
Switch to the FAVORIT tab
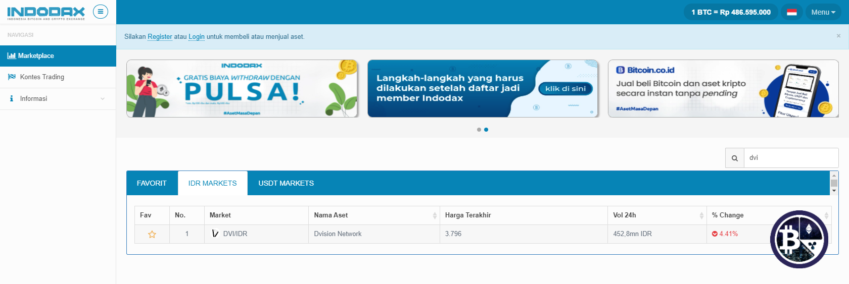click(152, 183)
